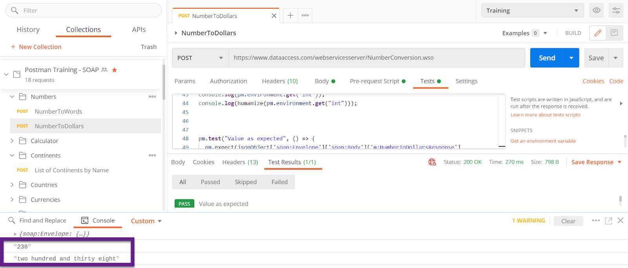The width and height of the screenshot is (628, 268).
Task: Open the Send button dropdown arrow
Action: click(x=571, y=58)
